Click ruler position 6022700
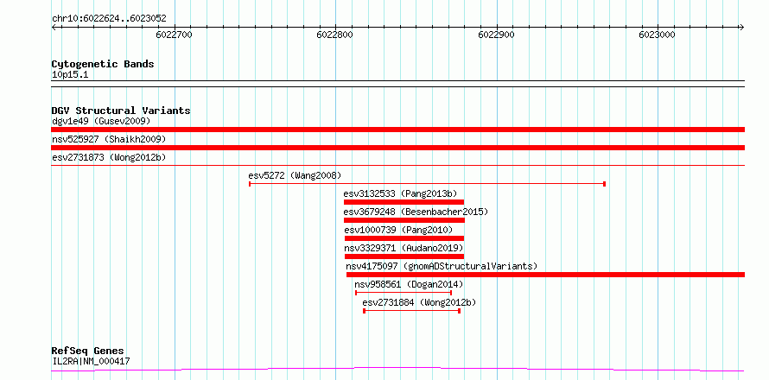The height and width of the screenshot is (380, 769). (174, 35)
